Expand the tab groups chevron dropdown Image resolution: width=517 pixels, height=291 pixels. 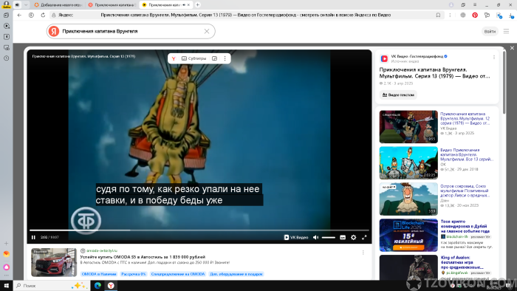pyautogui.click(x=26, y=5)
